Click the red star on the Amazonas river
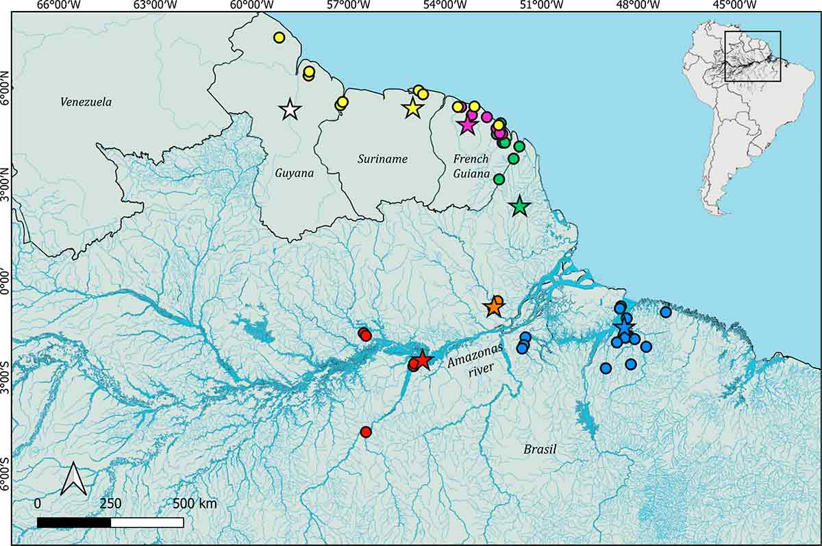This screenshot has width=822, height=546. [x=423, y=360]
